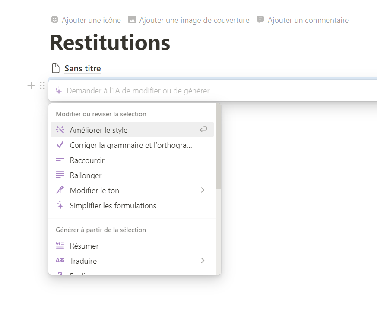
Task: Click the return arrow icon on Améliorer le style
Action: (x=203, y=129)
